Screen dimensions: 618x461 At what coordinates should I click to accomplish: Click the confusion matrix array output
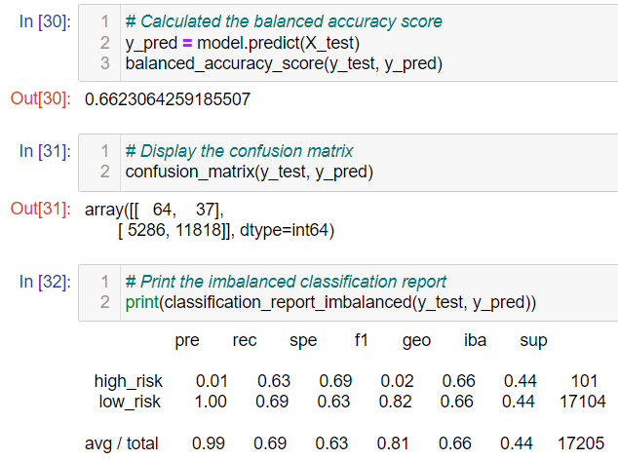[210, 220]
